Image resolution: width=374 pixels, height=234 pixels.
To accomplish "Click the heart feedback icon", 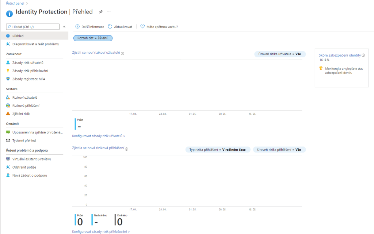I will coord(142,27).
